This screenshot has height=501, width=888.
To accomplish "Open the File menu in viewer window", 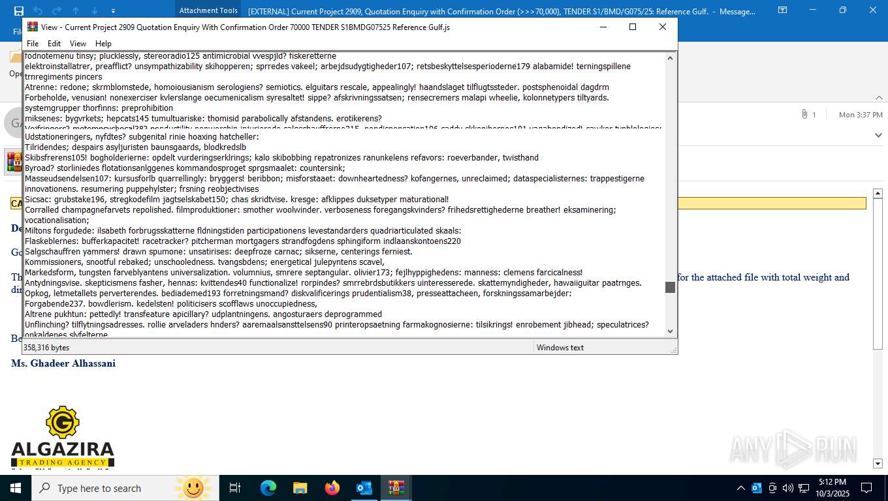I will pos(33,44).
